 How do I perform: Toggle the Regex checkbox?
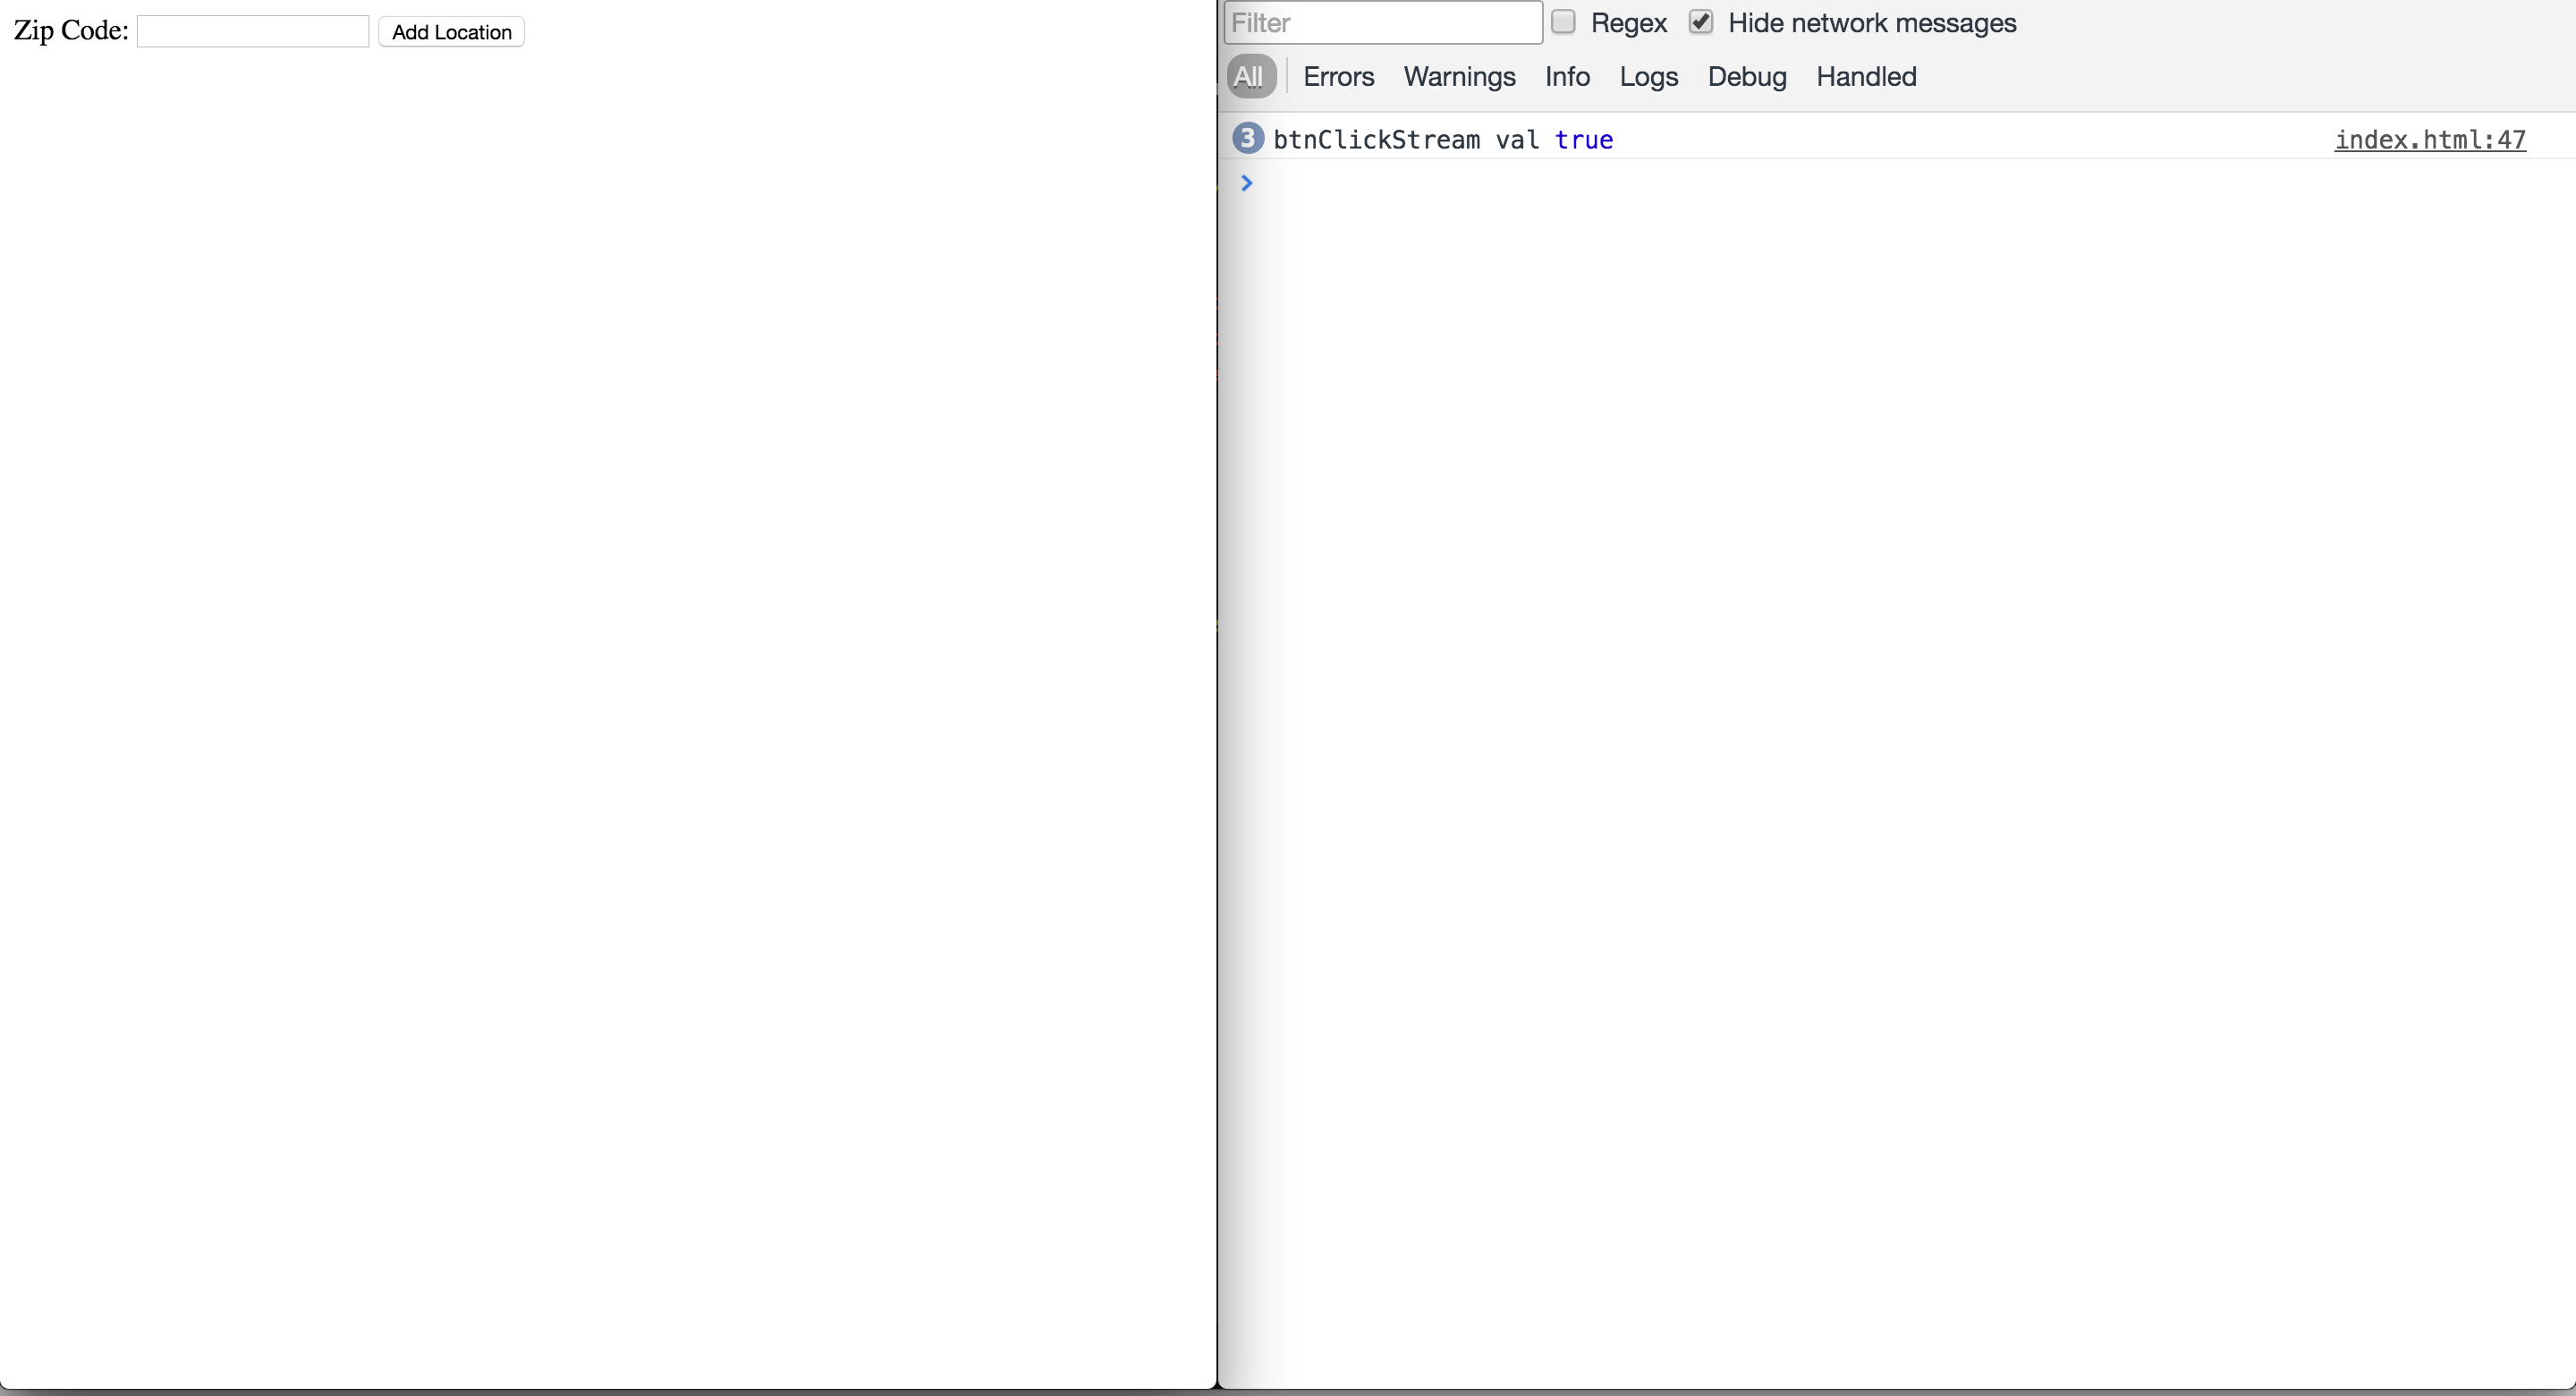(1563, 22)
